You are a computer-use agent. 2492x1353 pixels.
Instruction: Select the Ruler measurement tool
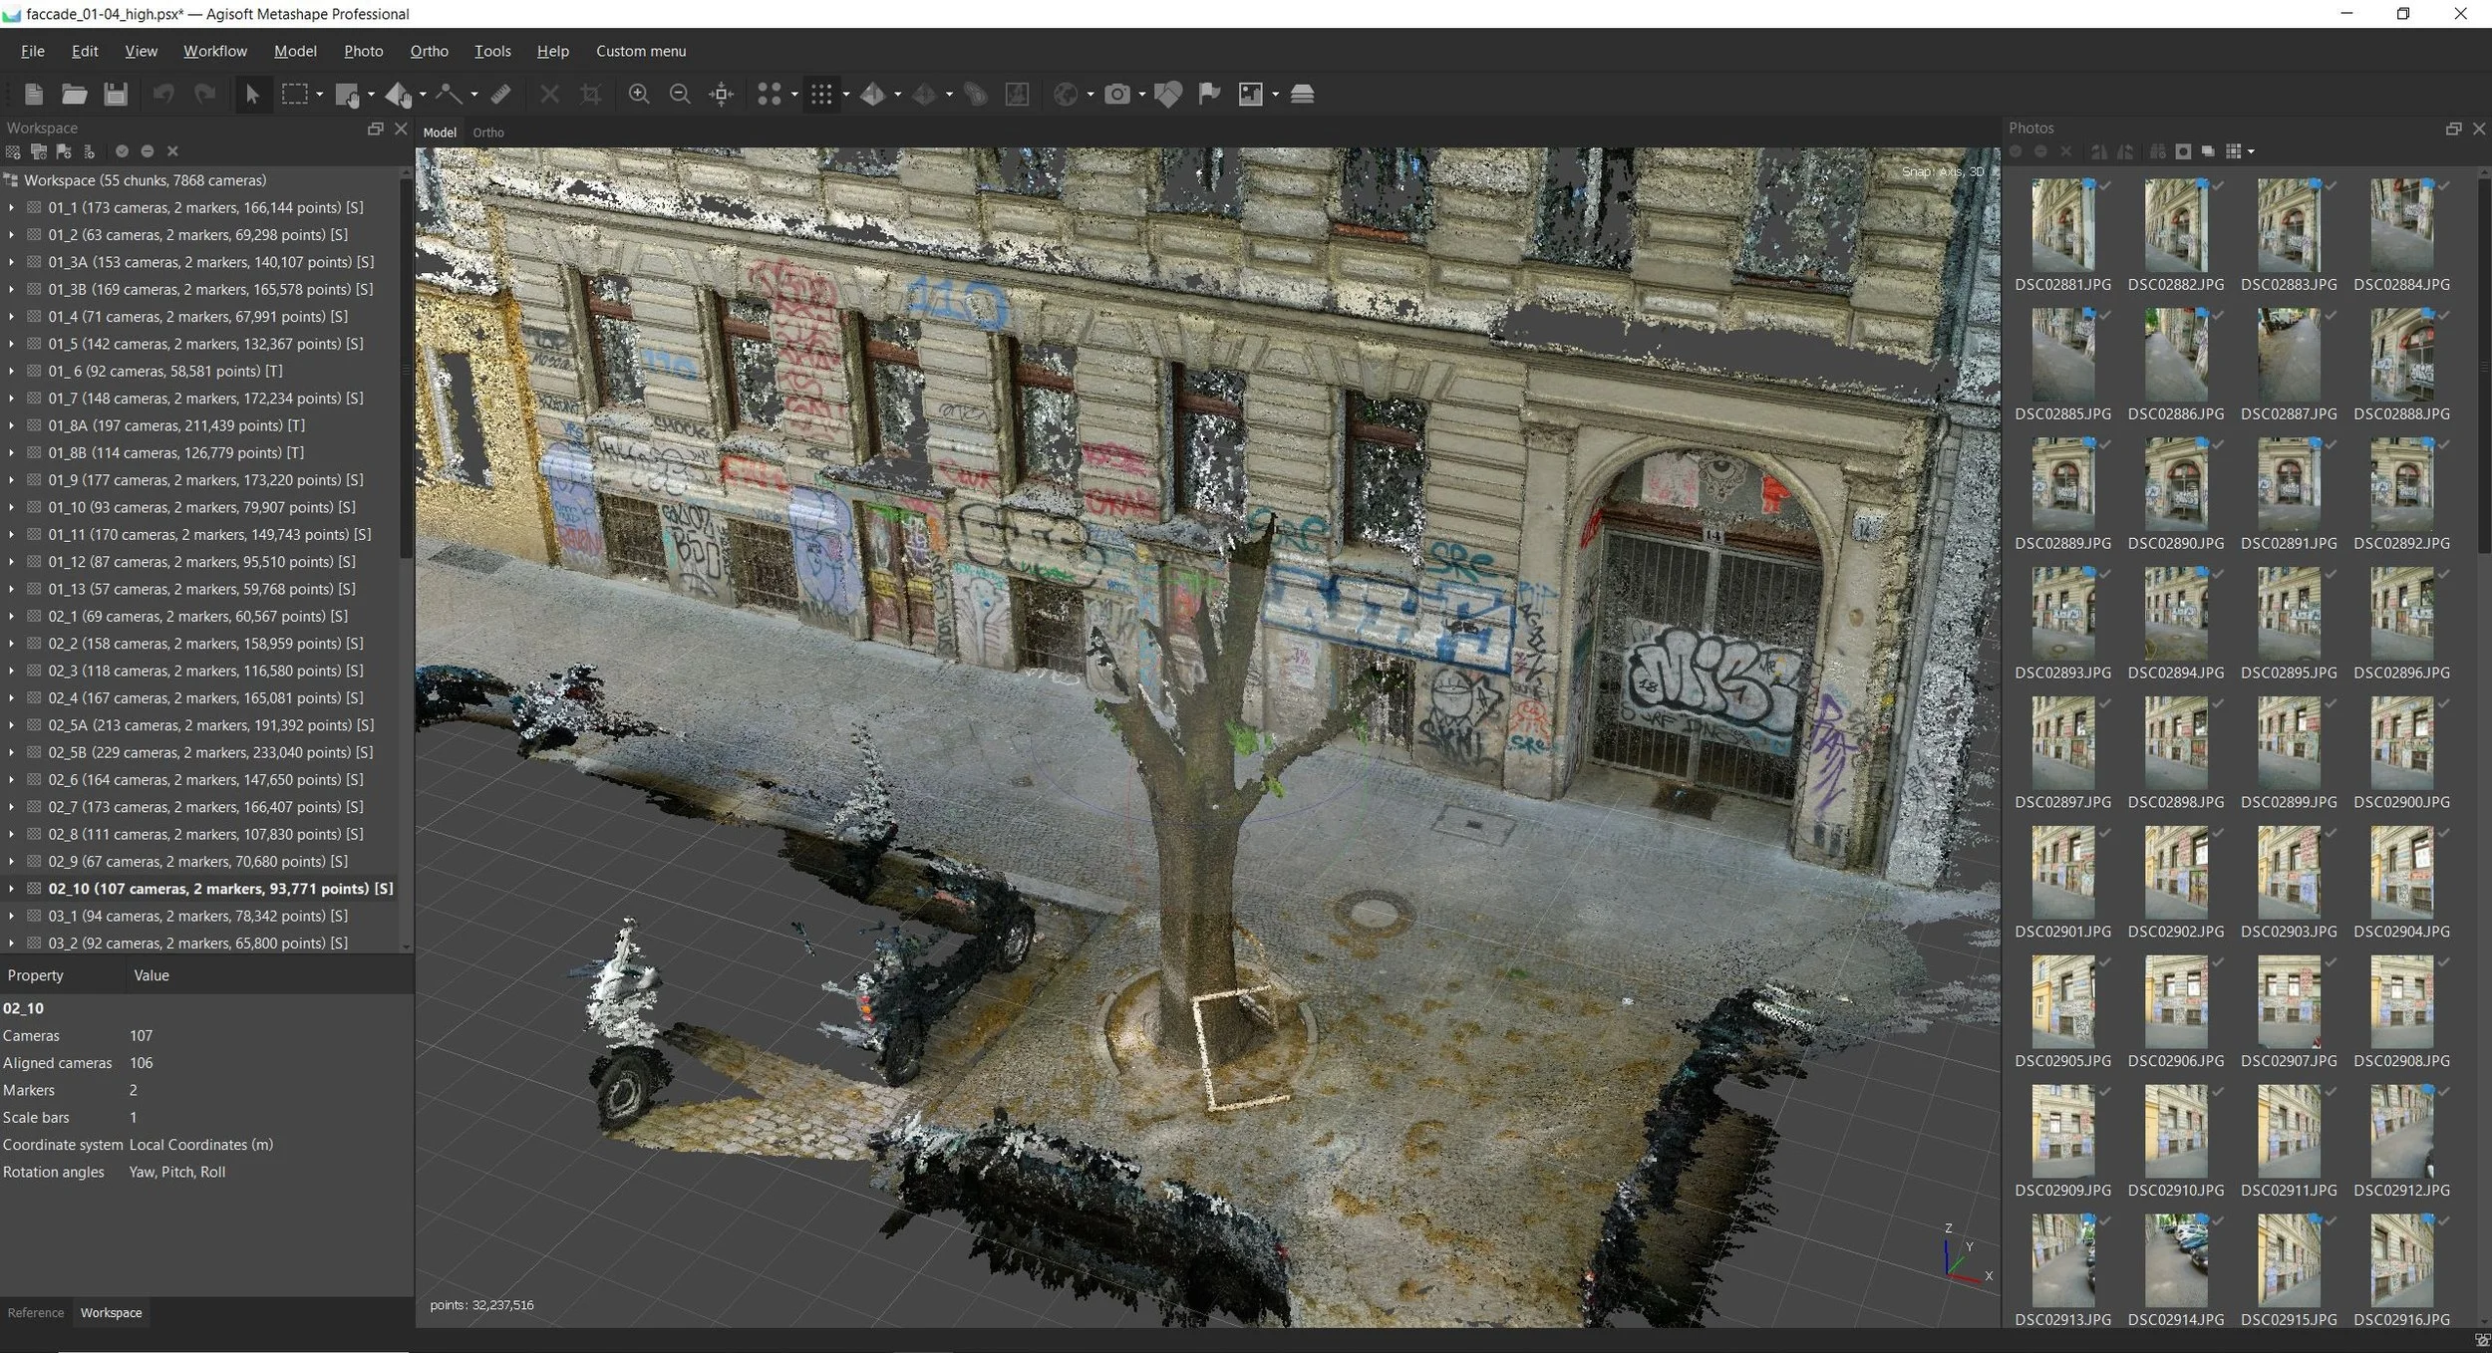(x=501, y=94)
